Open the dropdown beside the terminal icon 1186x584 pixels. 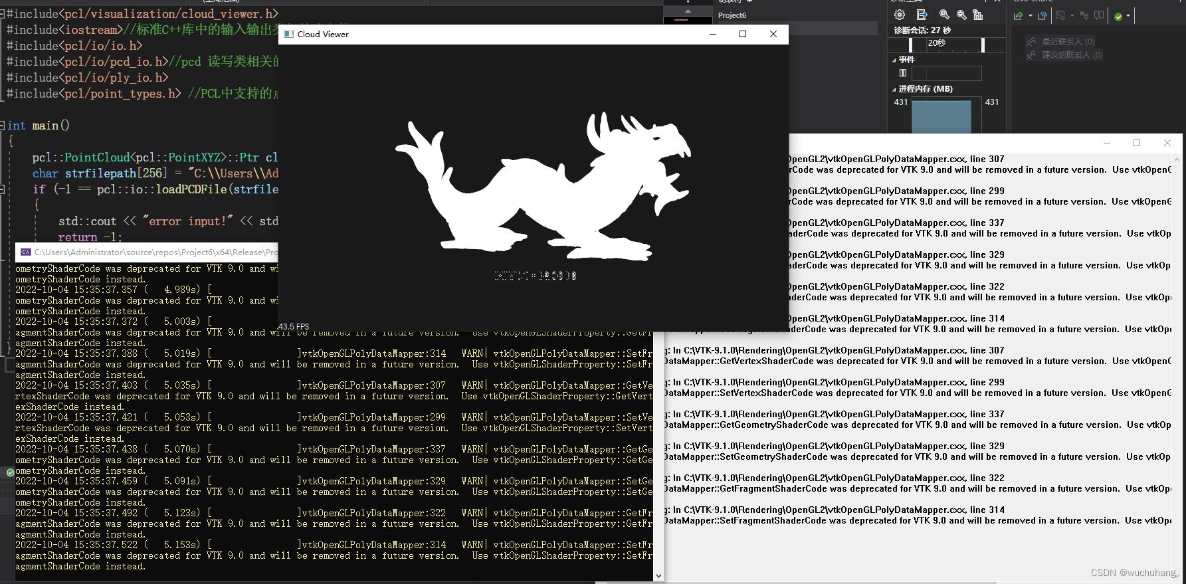[x=1072, y=16]
